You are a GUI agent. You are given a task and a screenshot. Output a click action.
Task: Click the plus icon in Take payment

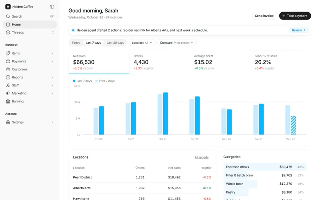coord(284,16)
